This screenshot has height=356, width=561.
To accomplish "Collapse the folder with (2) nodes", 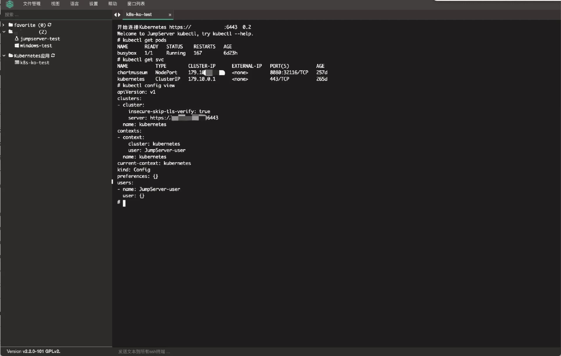I will [x=4, y=32].
